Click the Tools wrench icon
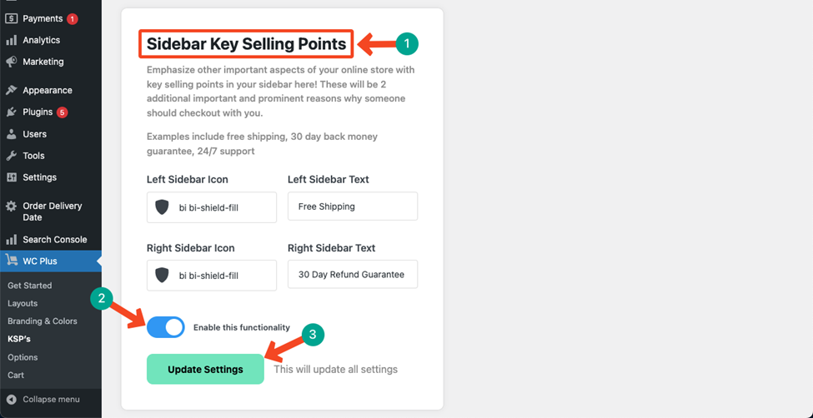Image resolution: width=813 pixels, height=418 pixels. [x=12, y=156]
